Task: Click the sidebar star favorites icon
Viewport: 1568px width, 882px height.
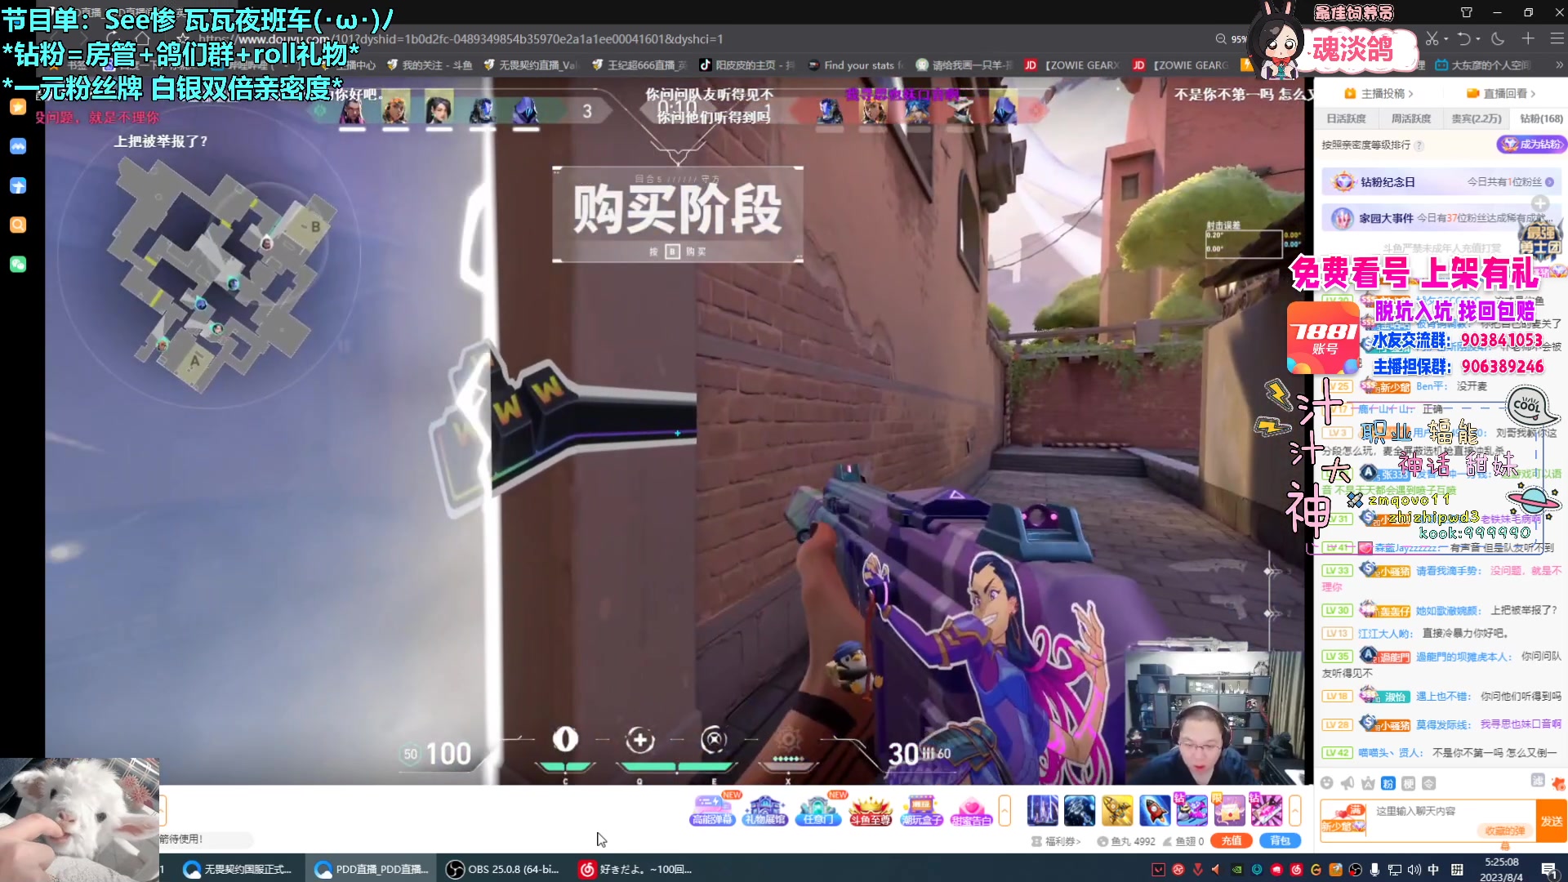Action: (18, 107)
